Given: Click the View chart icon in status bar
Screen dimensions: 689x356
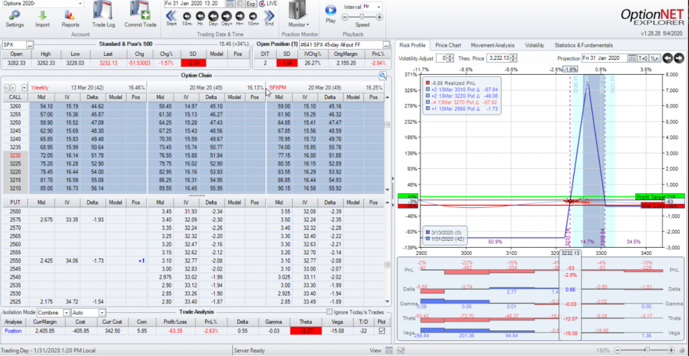Looking at the screenshot, I should click(401, 351).
